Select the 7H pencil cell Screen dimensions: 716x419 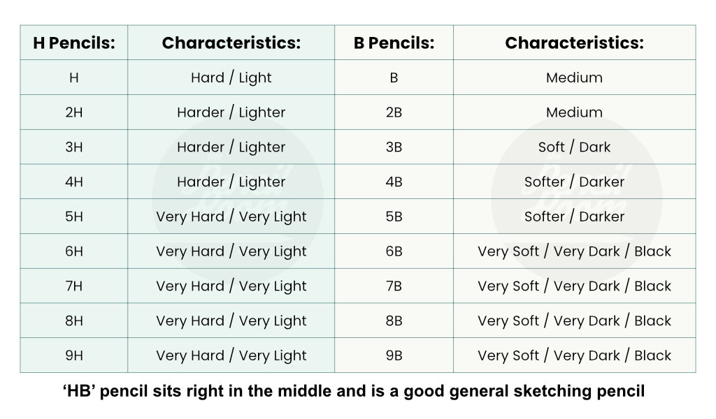73,286
